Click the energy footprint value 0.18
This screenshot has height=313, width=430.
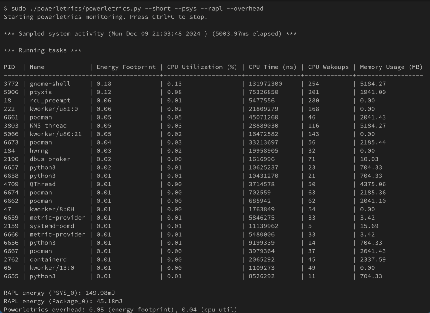point(104,84)
